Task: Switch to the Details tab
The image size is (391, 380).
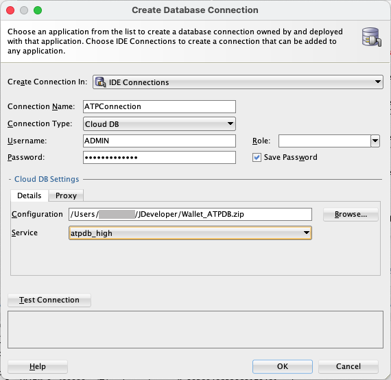Action: (x=29, y=195)
